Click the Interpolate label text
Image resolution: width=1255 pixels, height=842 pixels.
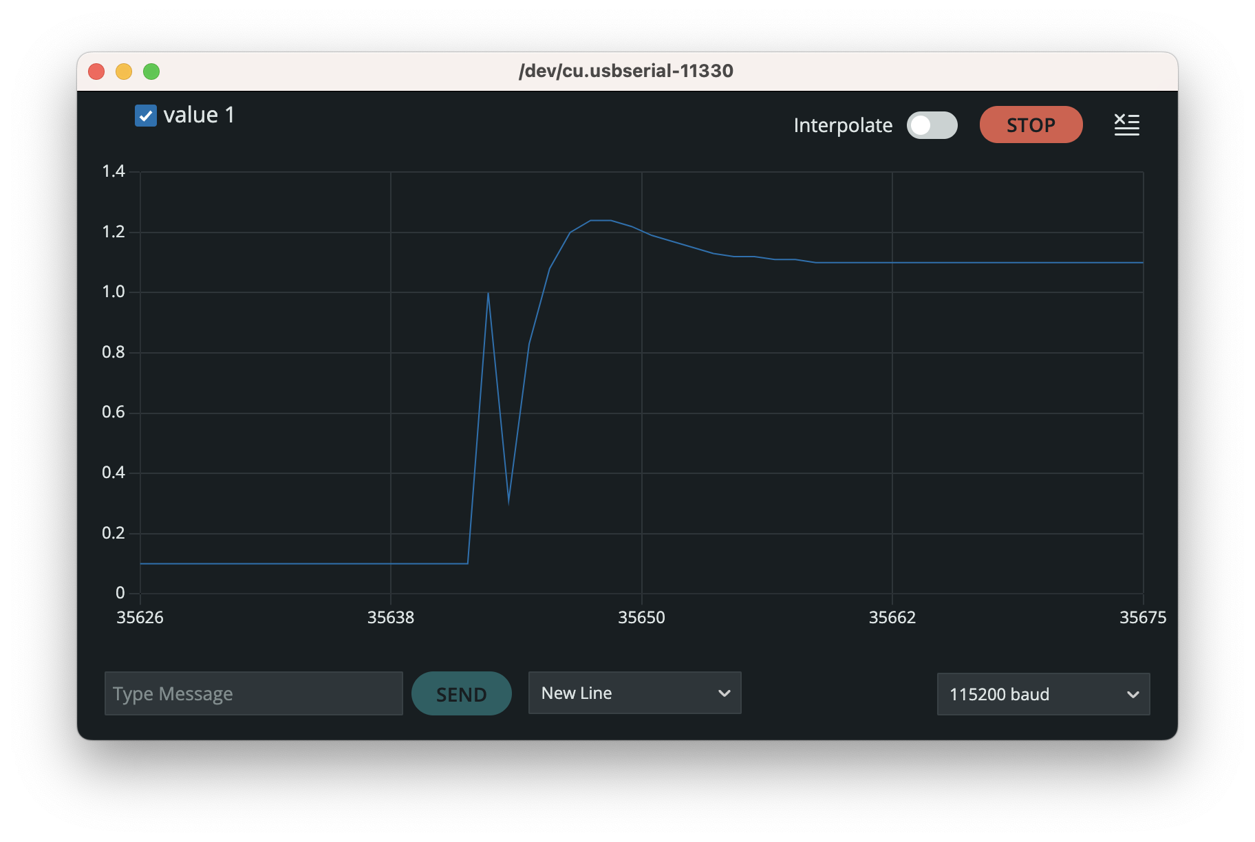[843, 125]
